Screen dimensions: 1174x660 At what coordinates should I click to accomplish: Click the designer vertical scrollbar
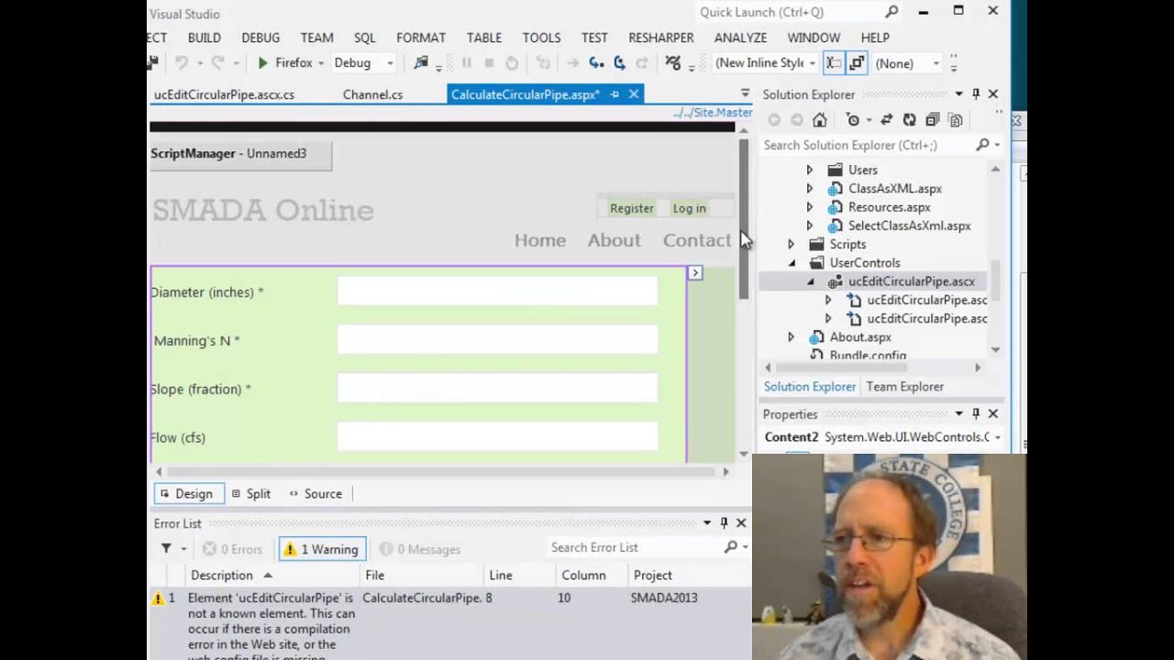click(744, 220)
